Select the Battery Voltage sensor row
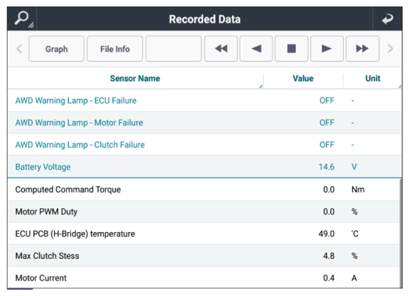The image size is (410, 296). point(205,167)
